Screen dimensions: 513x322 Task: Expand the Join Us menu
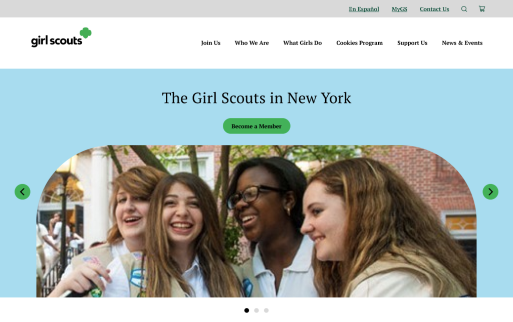pyautogui.click(x=211, y=43)
